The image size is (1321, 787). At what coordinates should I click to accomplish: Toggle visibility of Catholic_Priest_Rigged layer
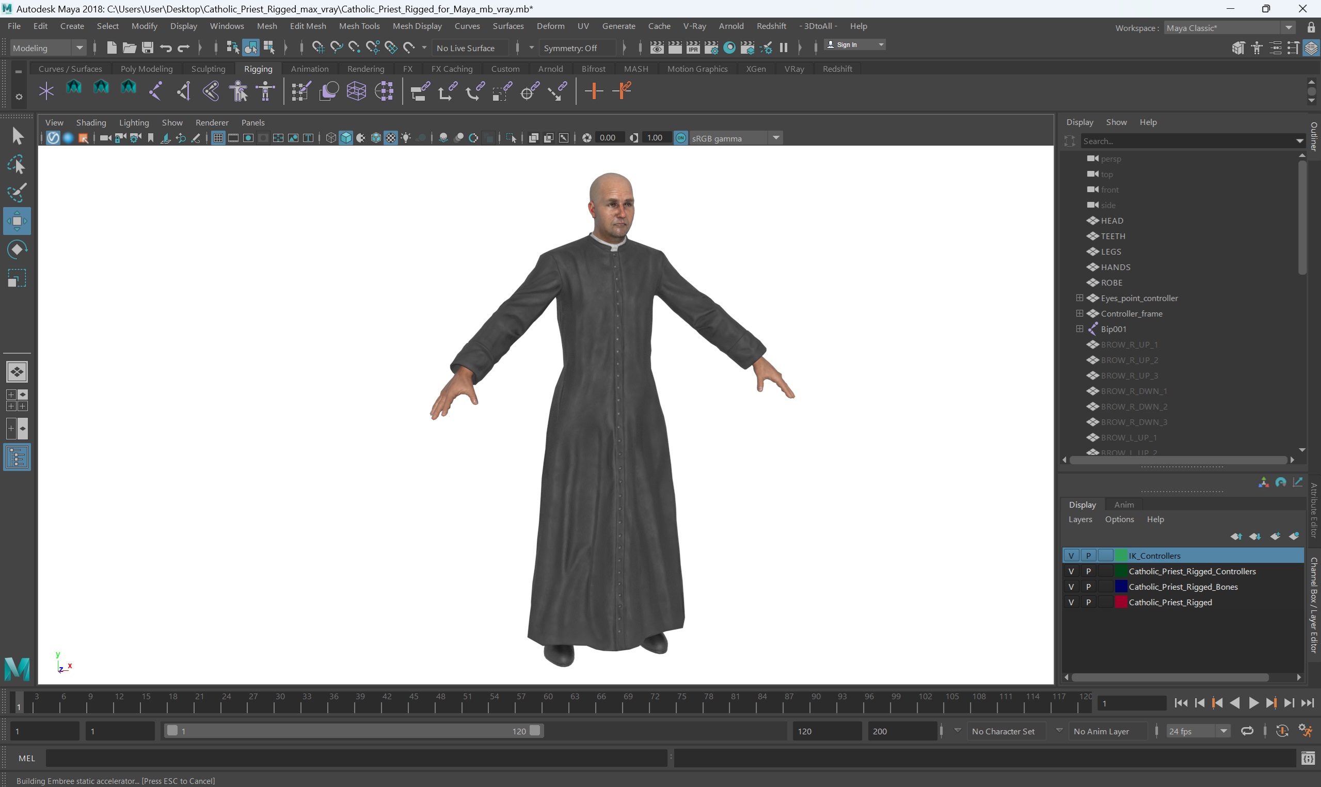coord(1071,602)
